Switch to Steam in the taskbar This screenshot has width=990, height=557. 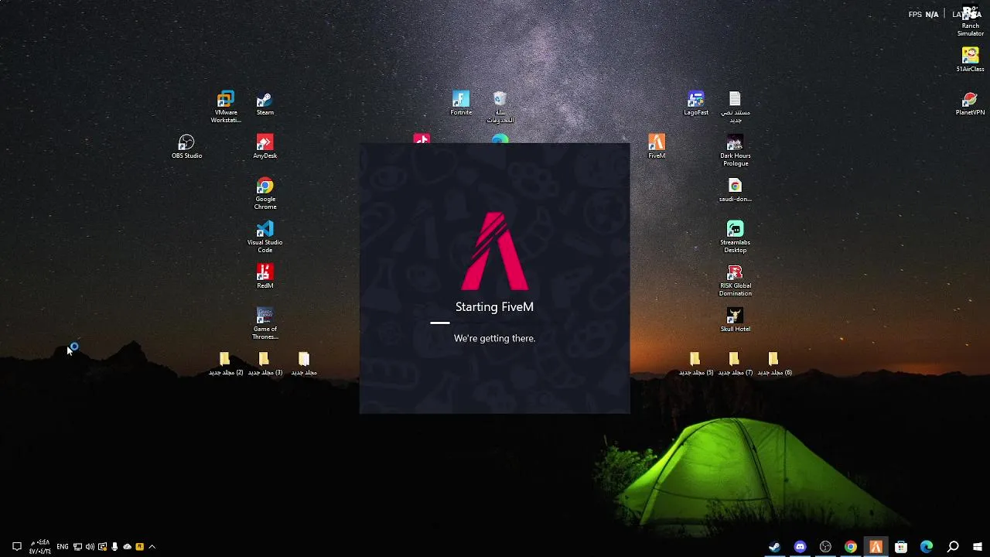tap(774, 547)
